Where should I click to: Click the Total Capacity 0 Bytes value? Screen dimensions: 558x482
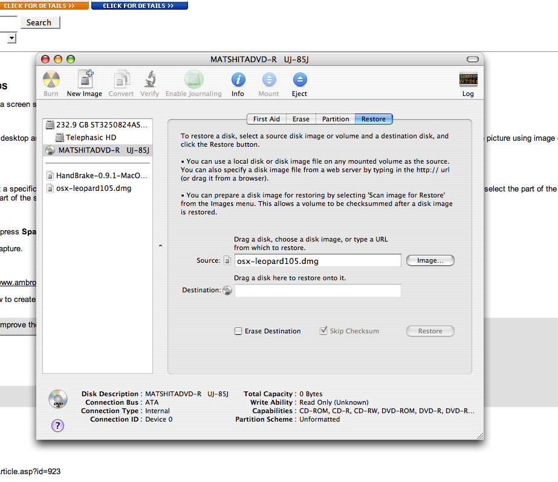[x=311, y=394]
